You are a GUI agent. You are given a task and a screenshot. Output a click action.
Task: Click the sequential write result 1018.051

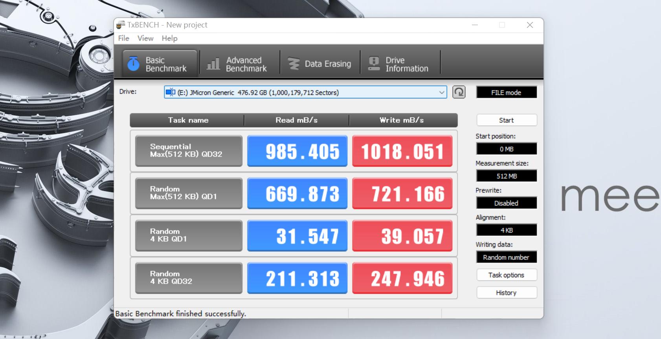pyautogui.click(x=402, y=151)
